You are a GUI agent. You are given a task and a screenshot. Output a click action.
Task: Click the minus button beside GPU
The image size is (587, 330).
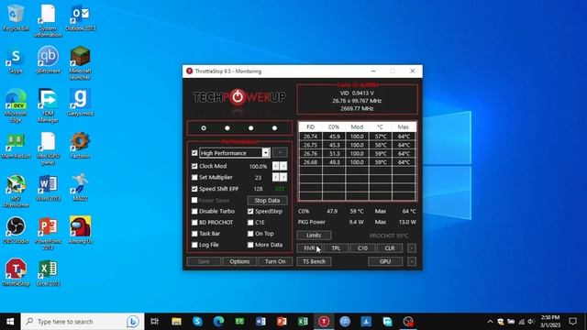[412, 261]
